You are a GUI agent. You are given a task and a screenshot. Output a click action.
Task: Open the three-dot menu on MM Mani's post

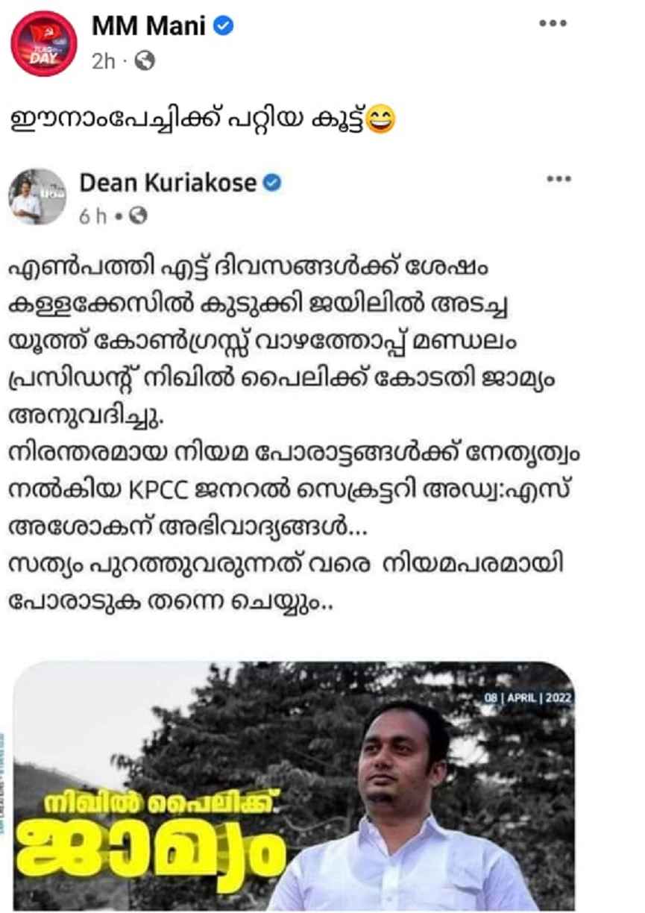(x=553, y=23)
